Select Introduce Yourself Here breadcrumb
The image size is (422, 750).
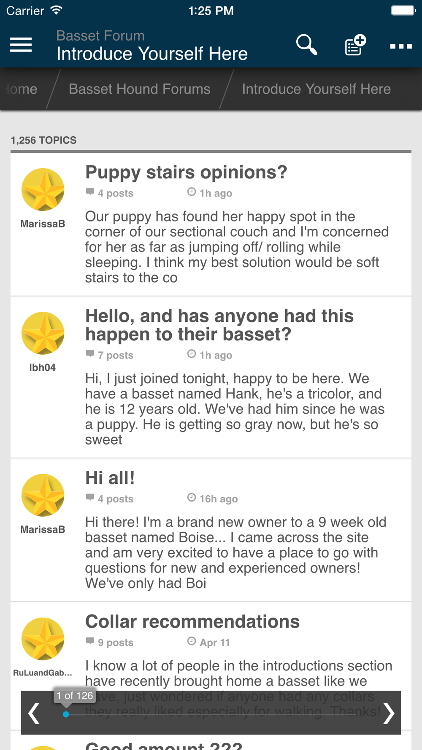tap(316, 89)
